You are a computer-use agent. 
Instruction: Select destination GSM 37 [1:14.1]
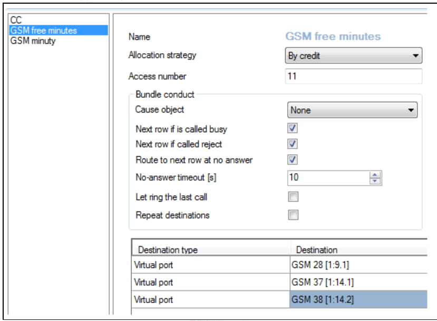click(x=358, y=283)
